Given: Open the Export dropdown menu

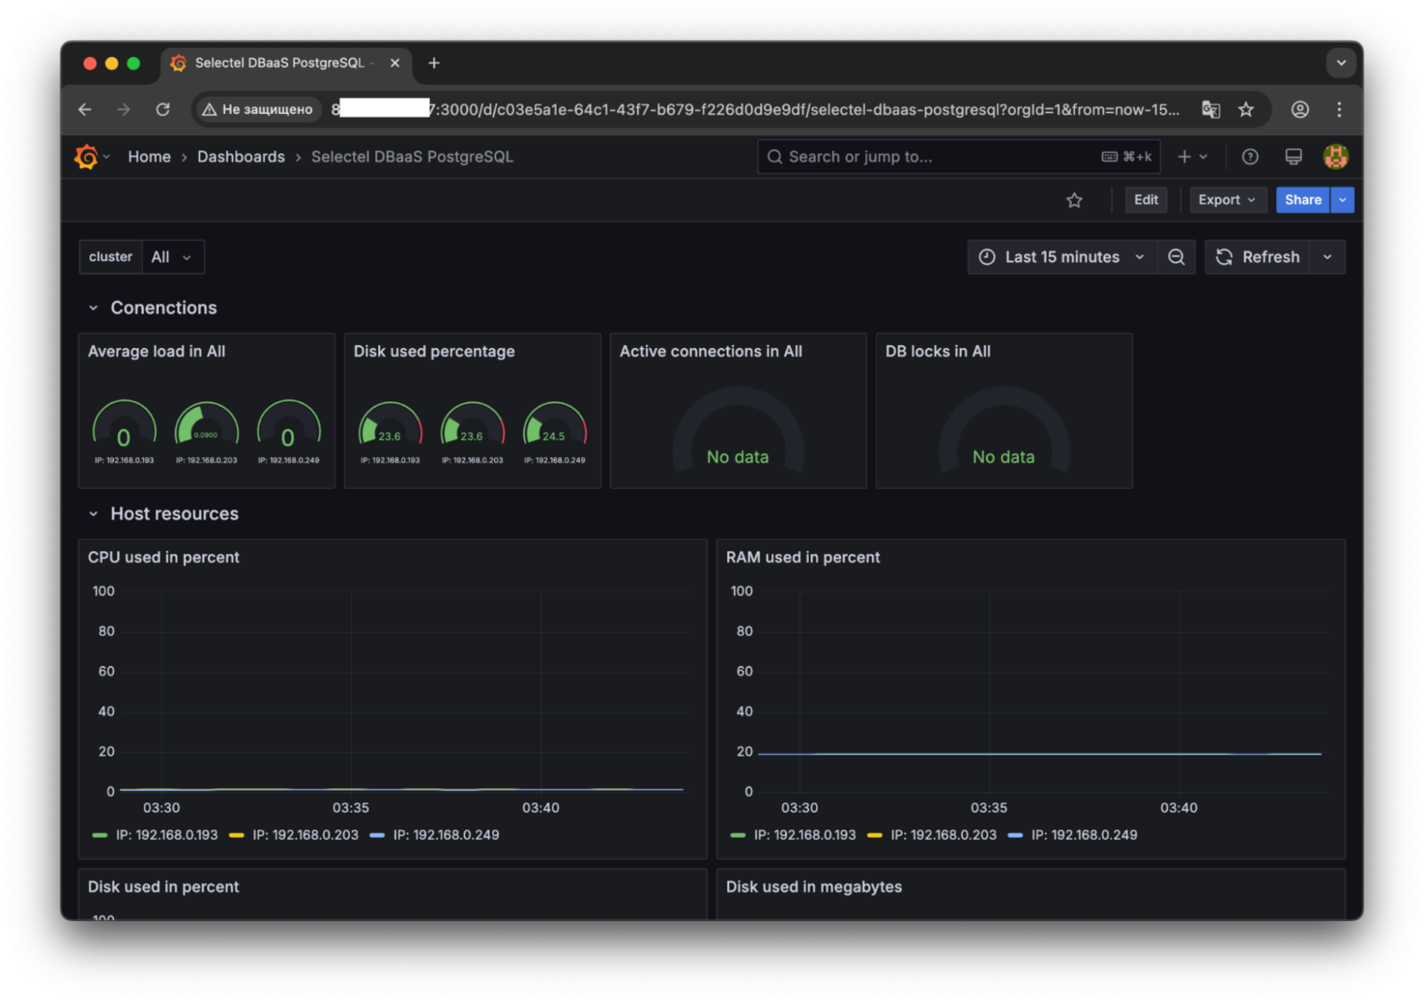Looking at the screenshot, I should coord(1227,201).
